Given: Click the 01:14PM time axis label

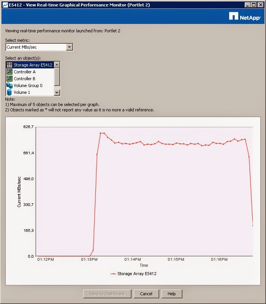Looking at the screenshot, I should [133, 260].
